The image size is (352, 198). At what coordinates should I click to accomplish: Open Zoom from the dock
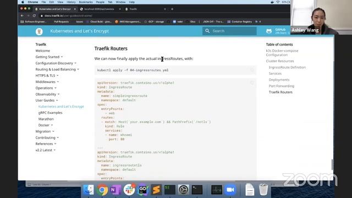[230, 190]
